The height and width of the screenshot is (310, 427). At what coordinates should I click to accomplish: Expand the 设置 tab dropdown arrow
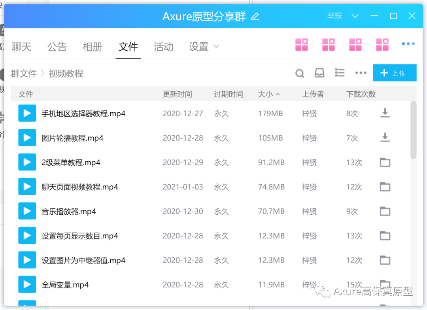pyautogui.click(x=216, y=46)
